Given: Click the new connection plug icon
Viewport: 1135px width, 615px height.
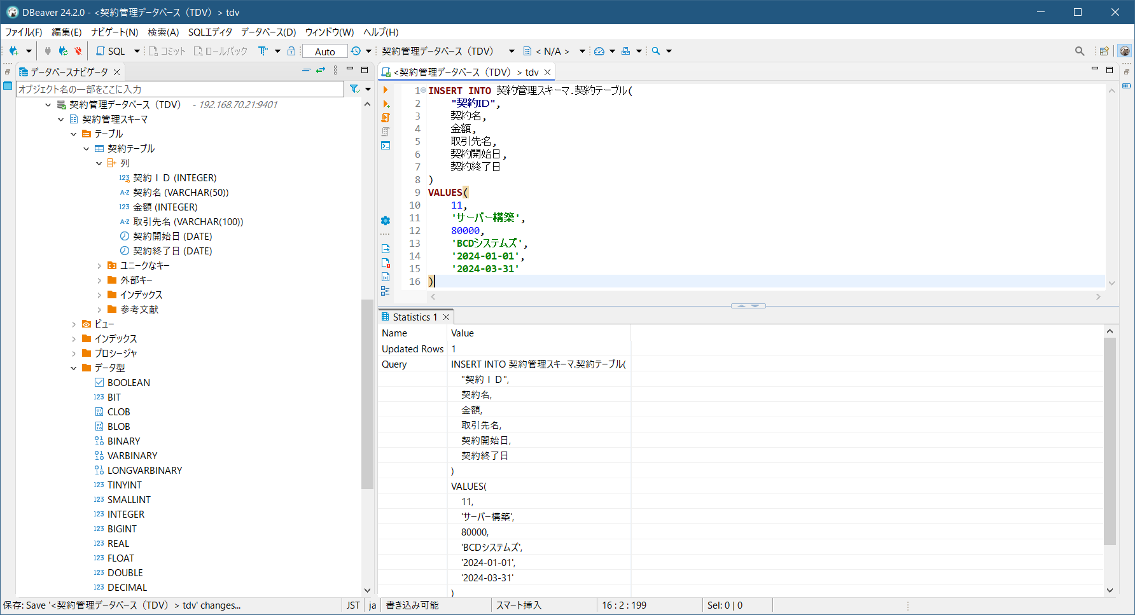Looking at the screenshot, I should 13,51.
